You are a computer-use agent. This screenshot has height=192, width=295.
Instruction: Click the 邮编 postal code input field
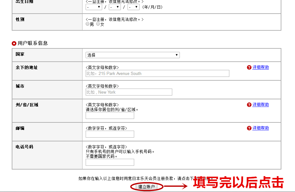pyautogui.click(x=110, y=134)
